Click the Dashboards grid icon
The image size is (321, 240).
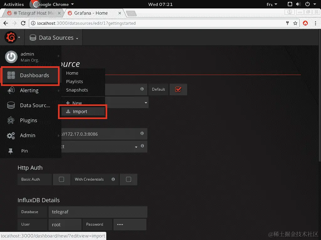pos(11,75)
